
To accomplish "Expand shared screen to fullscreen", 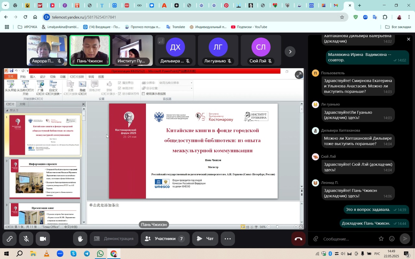I will (299, 75).
